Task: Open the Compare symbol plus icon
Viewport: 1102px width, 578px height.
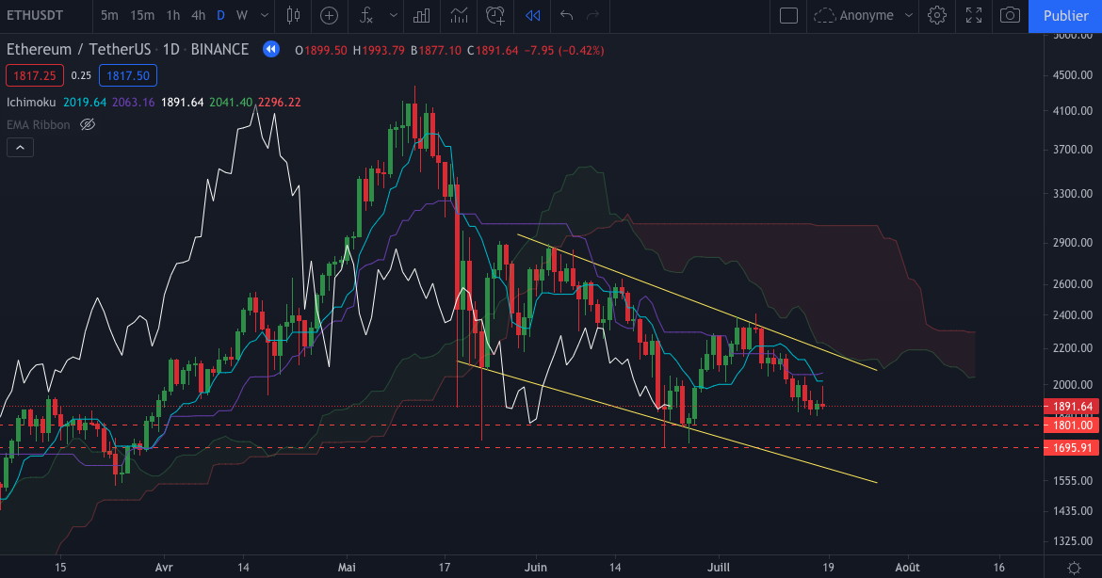Action: tap(329, 16)
